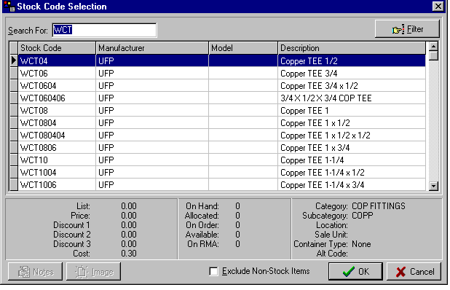Click the Subcategory value COPP

[x=362, y=216]
